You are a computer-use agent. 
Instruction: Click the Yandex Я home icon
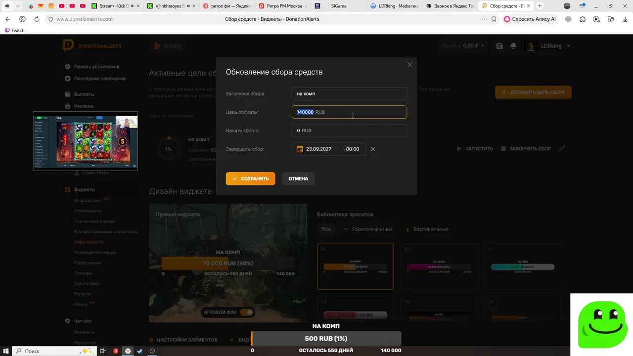(x=22, y=19)
